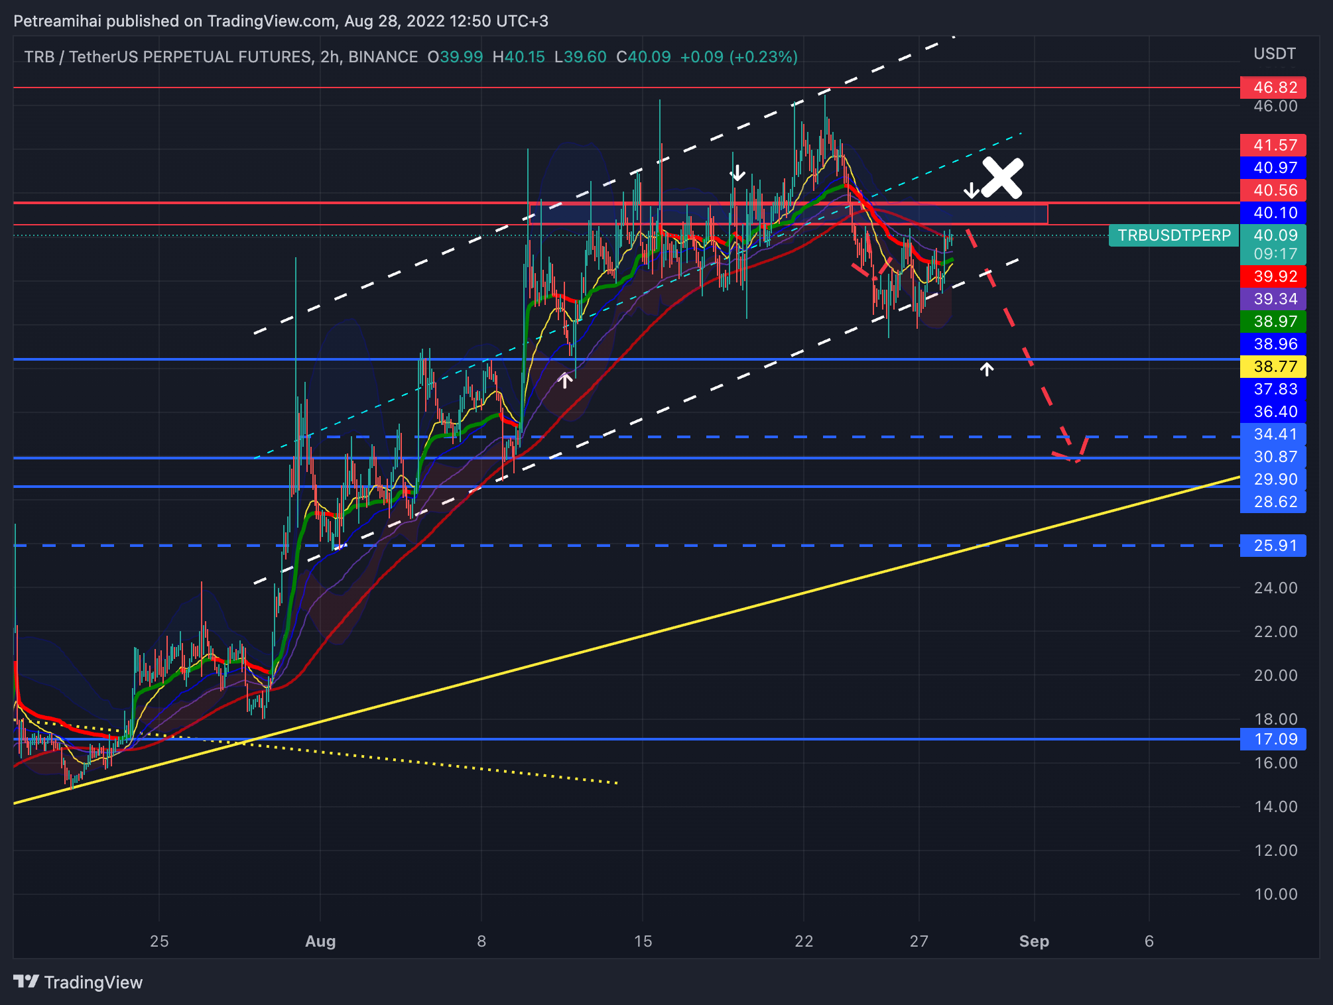Click the 40.56 red price label
Viewport: 1333px width, 1005px height.
pos(1273,190)
